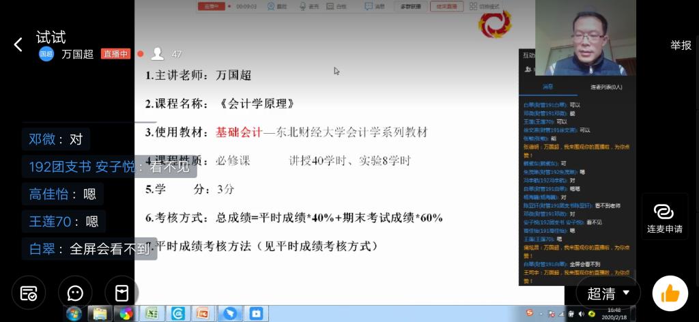Open the check-in list icon at bottom left
699x322 pixels.
pos(29,293)
